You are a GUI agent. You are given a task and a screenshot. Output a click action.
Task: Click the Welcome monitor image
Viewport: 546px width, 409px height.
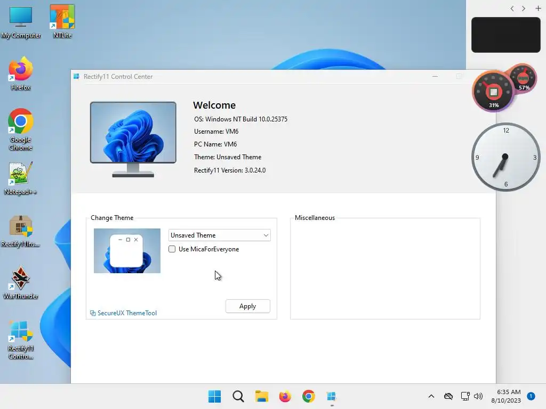(133, 140)
